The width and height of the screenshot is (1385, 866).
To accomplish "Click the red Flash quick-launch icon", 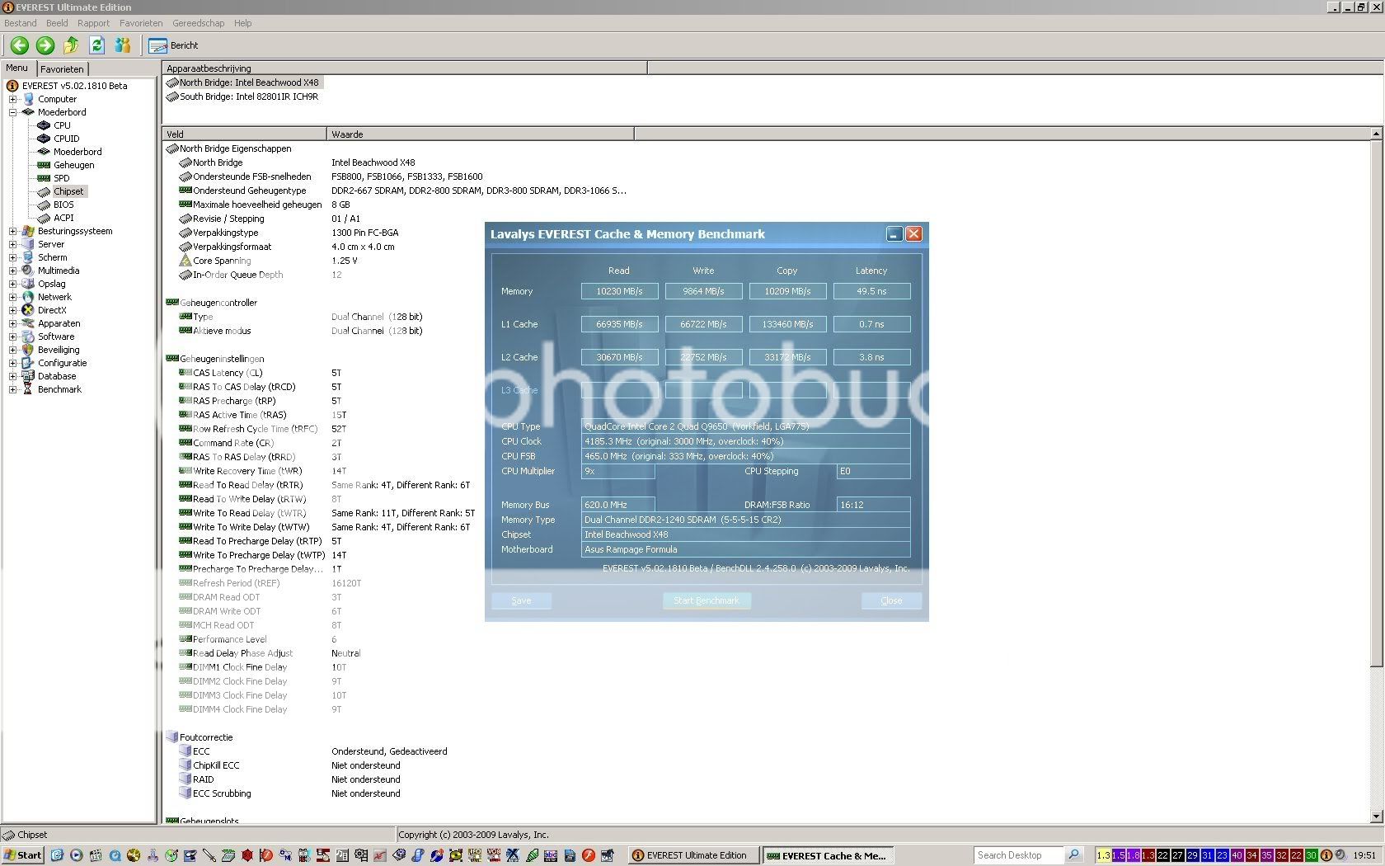I will tap(589, 855).
